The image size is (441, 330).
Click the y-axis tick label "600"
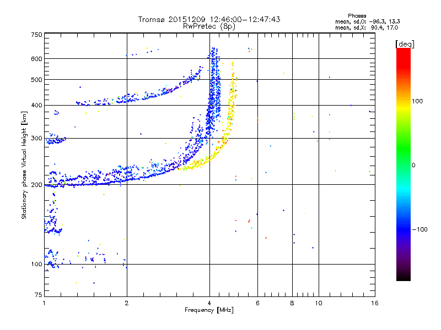(37, 59)
